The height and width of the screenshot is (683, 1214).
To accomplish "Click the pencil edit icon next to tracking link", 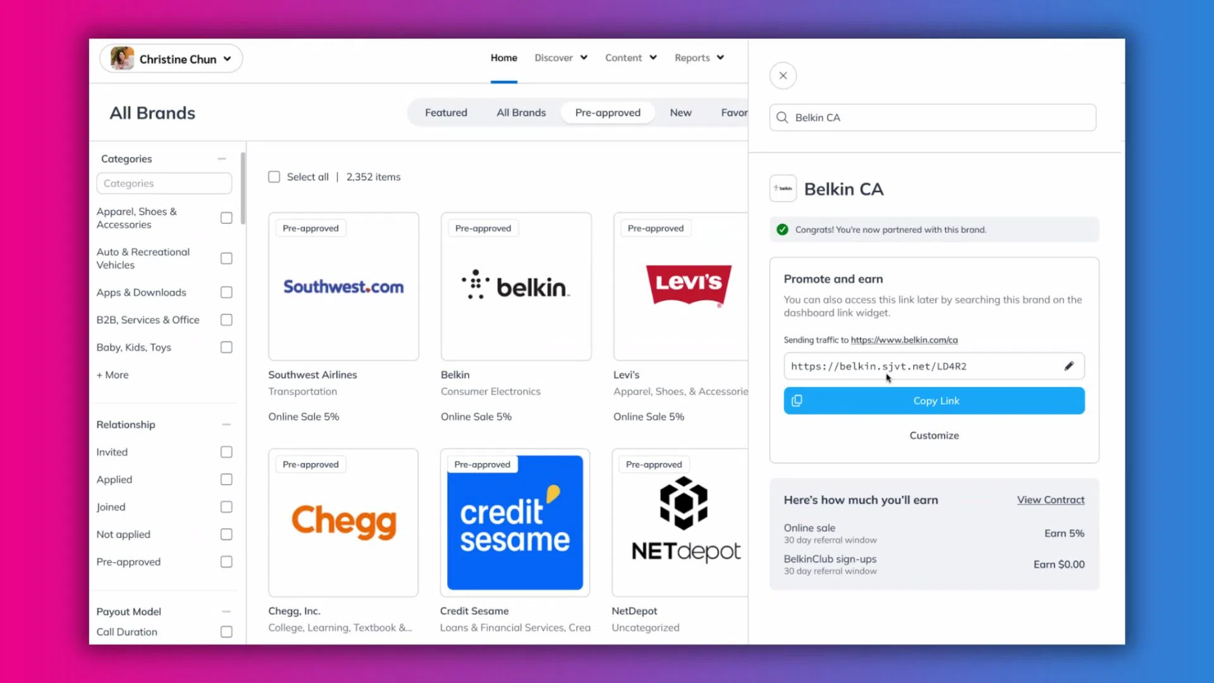I will [x=1069, y=366].
